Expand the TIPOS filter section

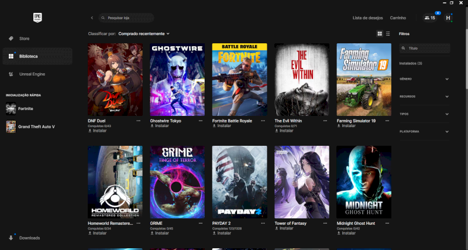[424, 114]
